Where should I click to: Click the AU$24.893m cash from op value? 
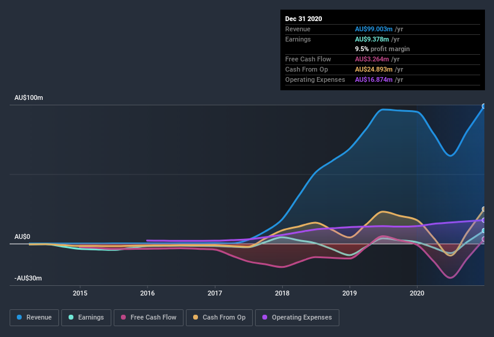tap(374, 69)
